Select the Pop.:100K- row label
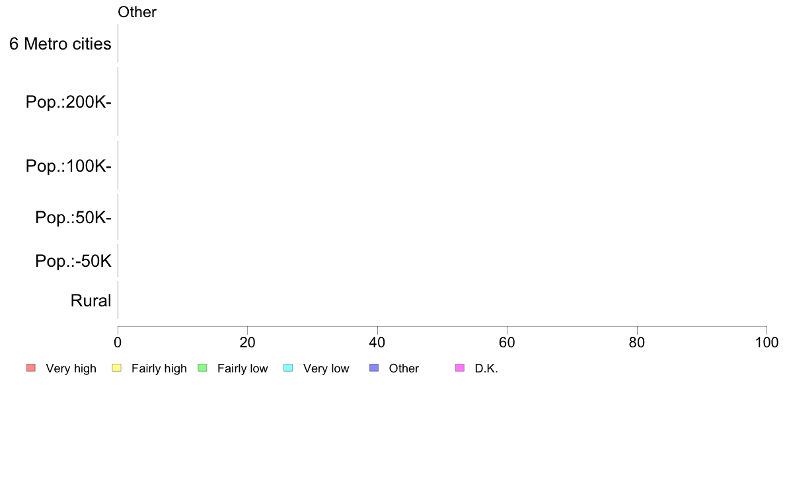 tap(69, 166)
